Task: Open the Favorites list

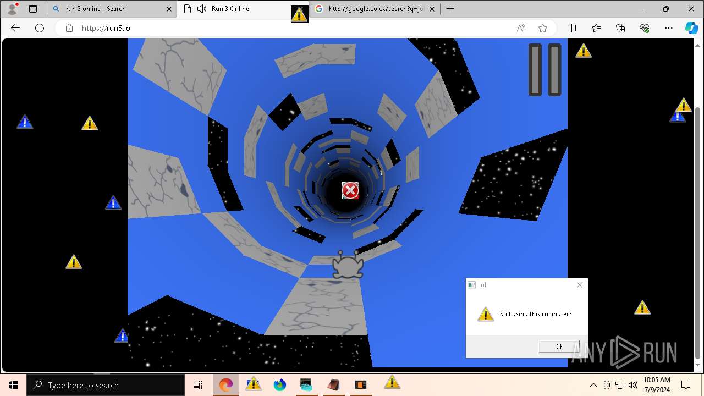Action: (596, 28)
